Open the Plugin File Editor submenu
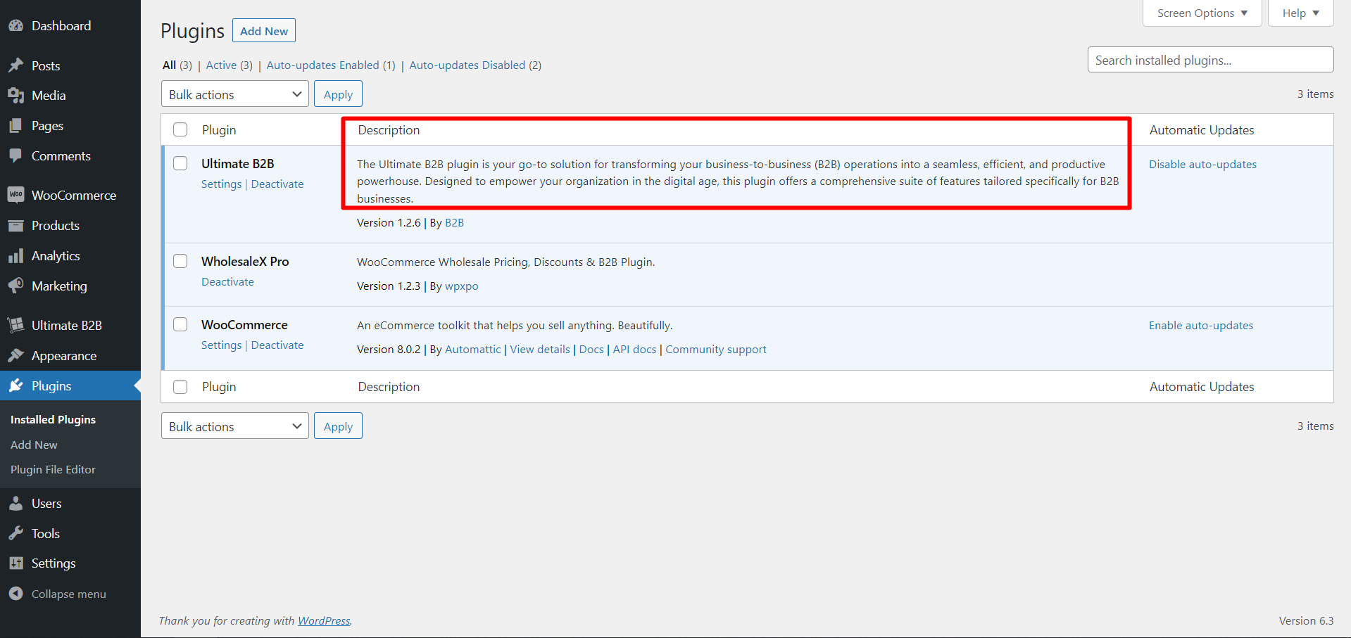This screenshot has width=1351, height=638. coord(53,469)
